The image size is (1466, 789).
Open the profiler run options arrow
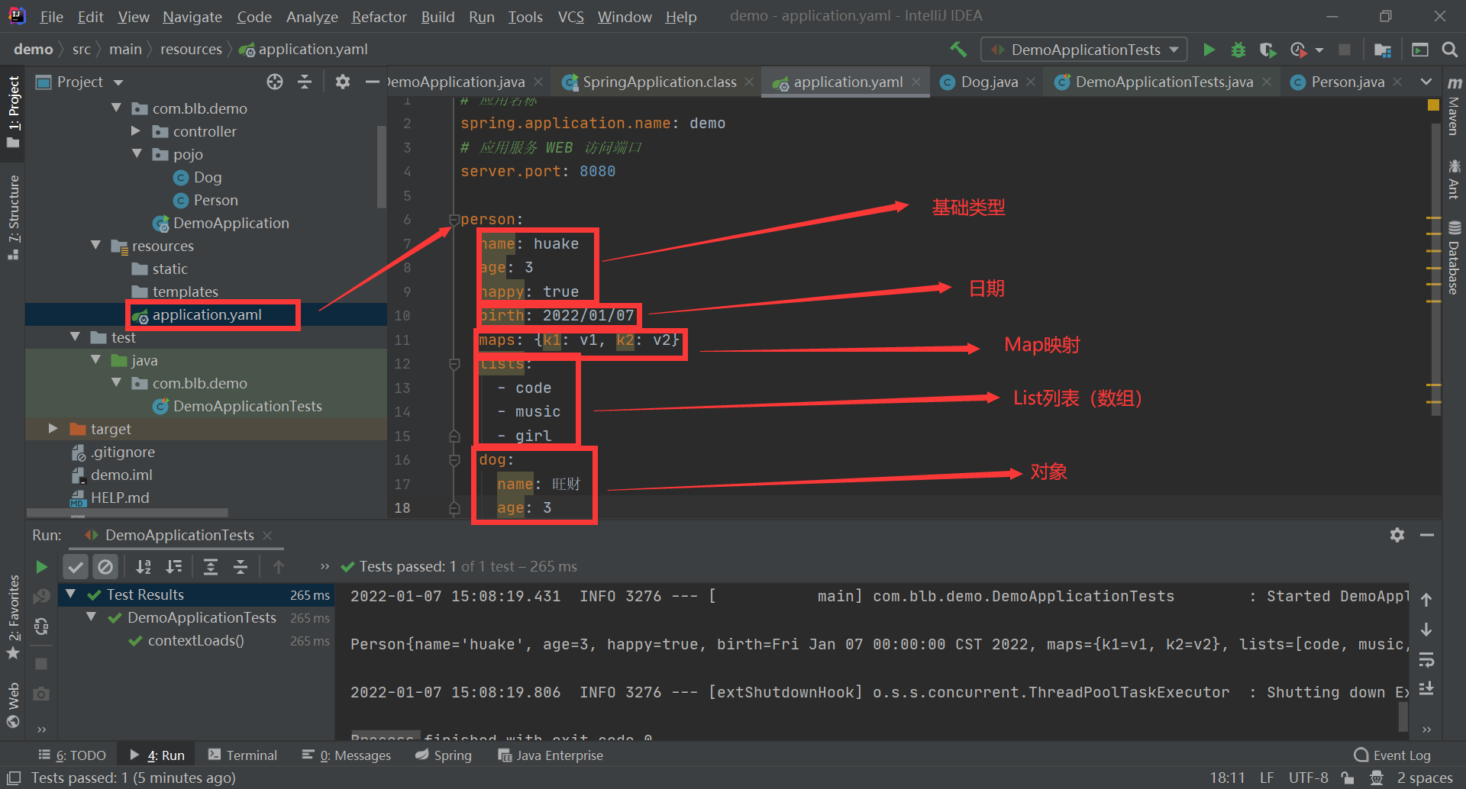pyautogui.click(x=1319, y=50)
